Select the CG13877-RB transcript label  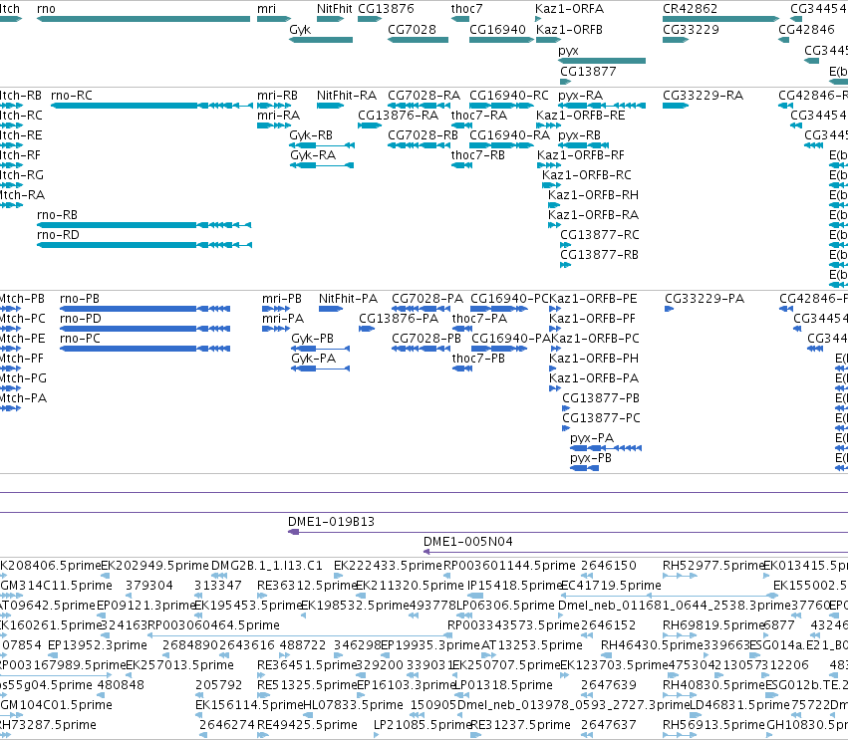point(599,255)
